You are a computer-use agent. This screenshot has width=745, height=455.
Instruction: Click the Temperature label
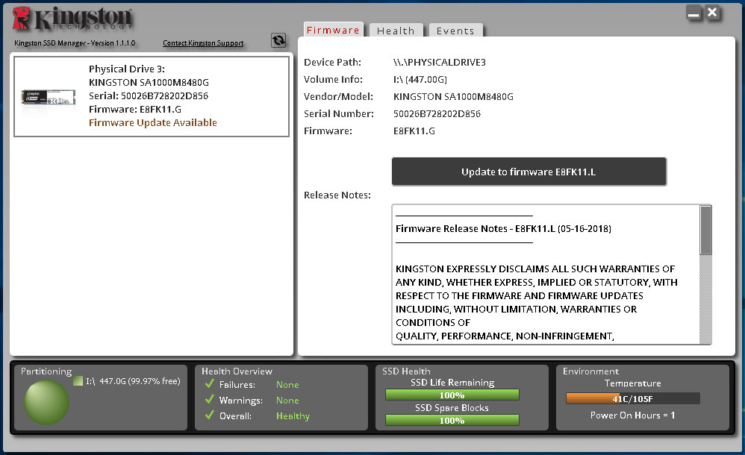[x=632, y=383]
